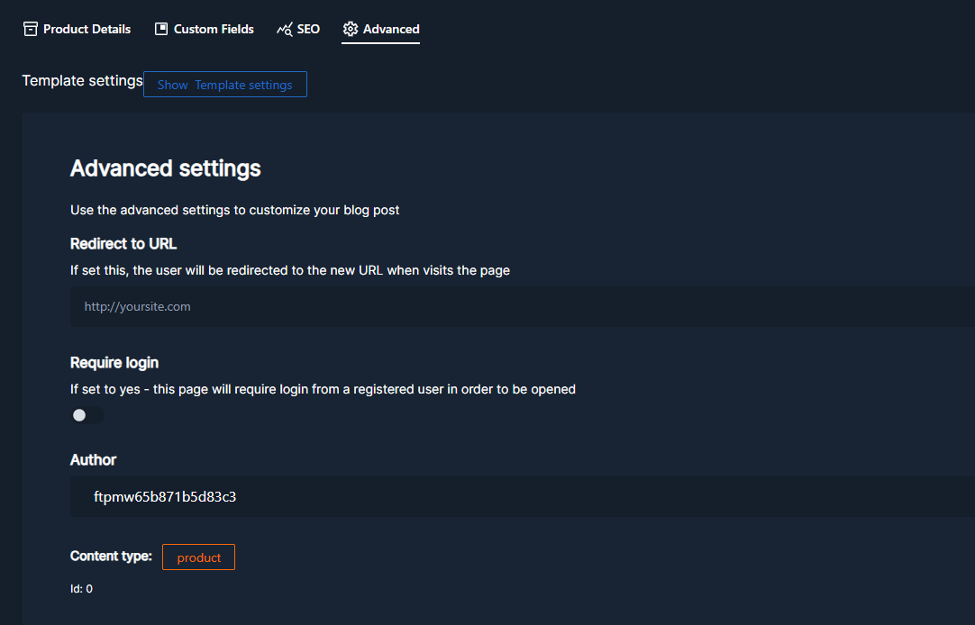Click the Redirect to URL label
Screen dimensions: 975x625
(123, 244)
